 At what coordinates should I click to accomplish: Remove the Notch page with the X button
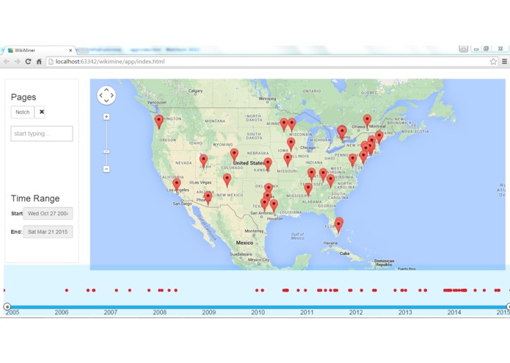[42, 112]
